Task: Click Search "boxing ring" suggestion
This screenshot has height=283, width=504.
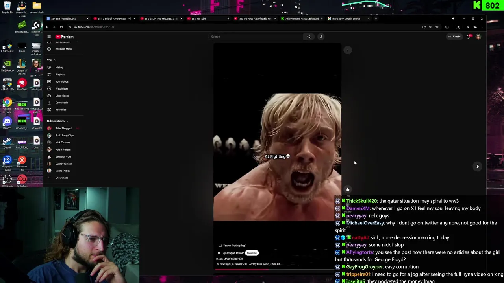Action: pyautogui.click(x=232, y=246)
